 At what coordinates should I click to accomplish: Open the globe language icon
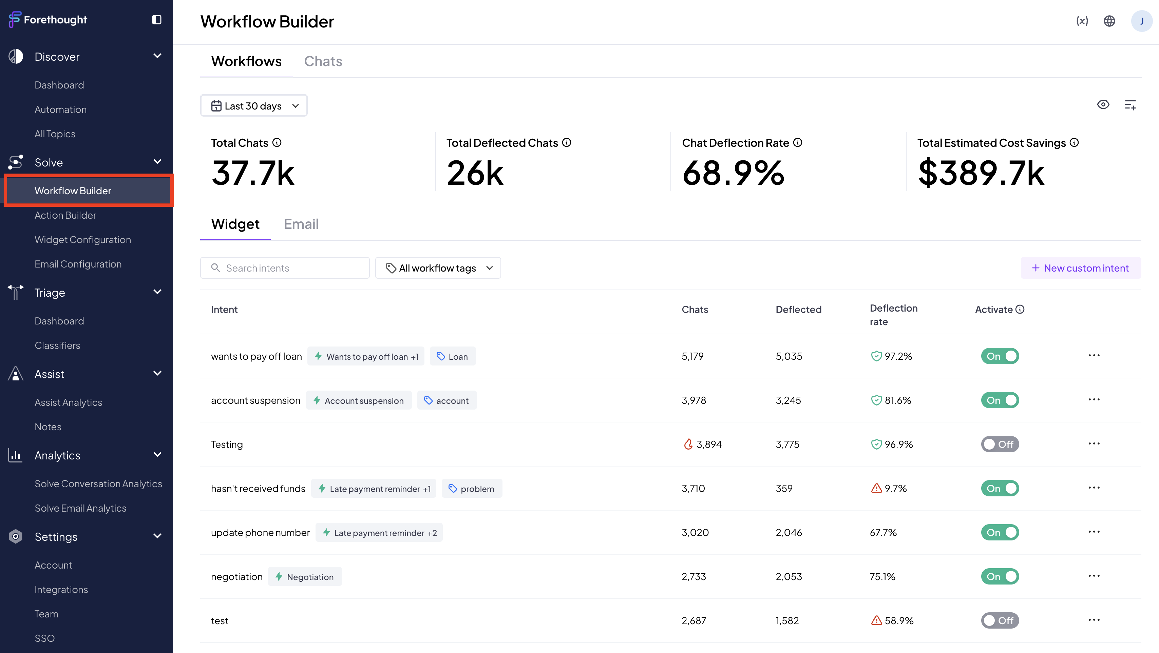(1109, 21)
